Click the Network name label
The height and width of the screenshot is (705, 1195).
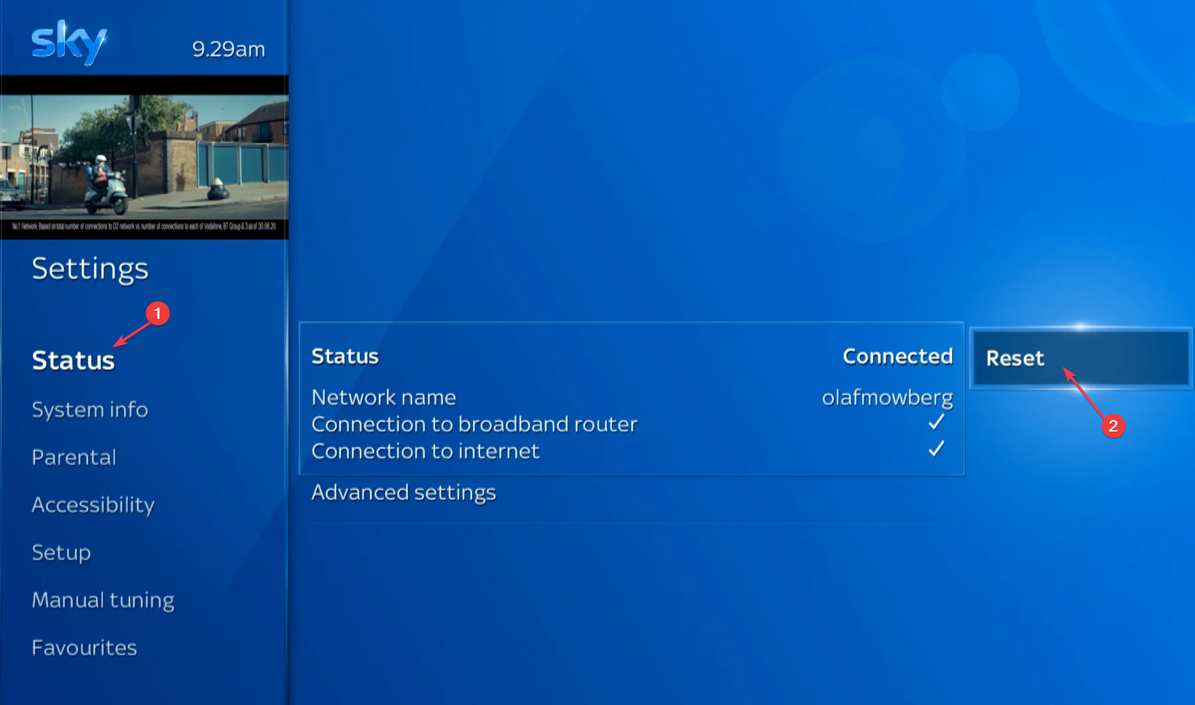tap(384, 397)
